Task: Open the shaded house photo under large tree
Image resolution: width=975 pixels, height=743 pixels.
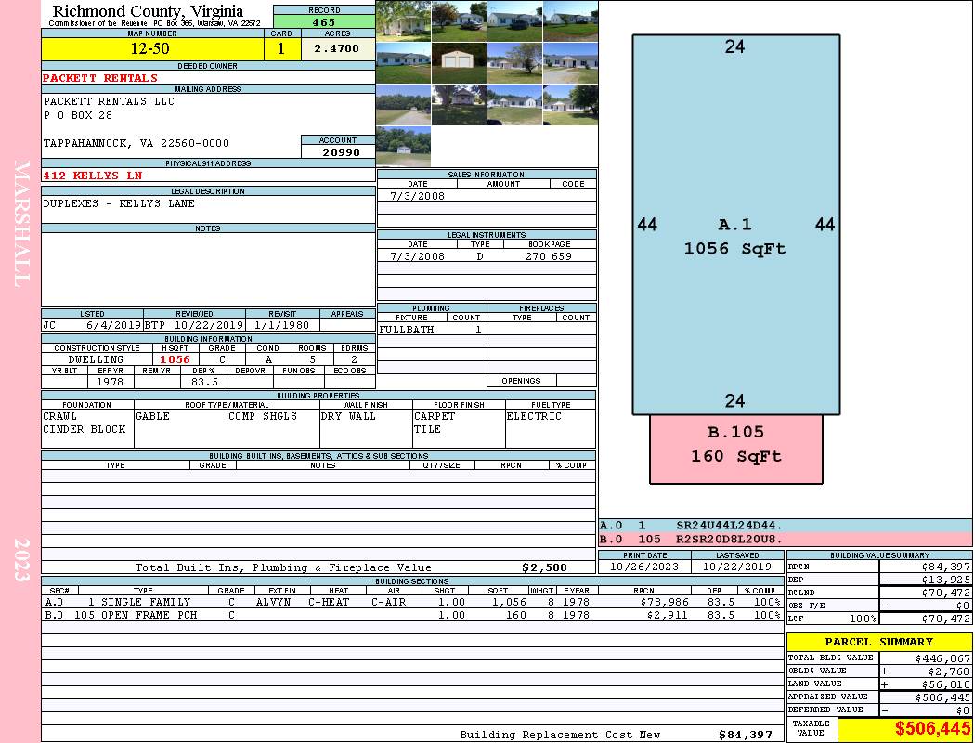Action: click(x=459, y=104)
